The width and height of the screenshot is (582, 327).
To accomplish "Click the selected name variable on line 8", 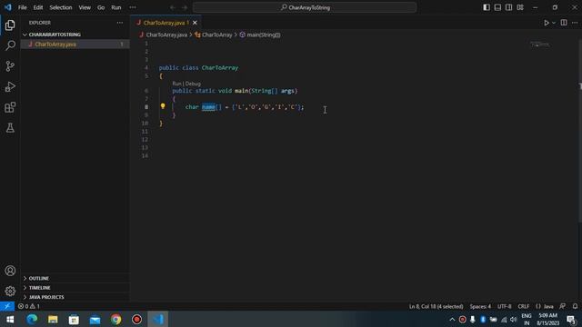I will pos(208,107).
